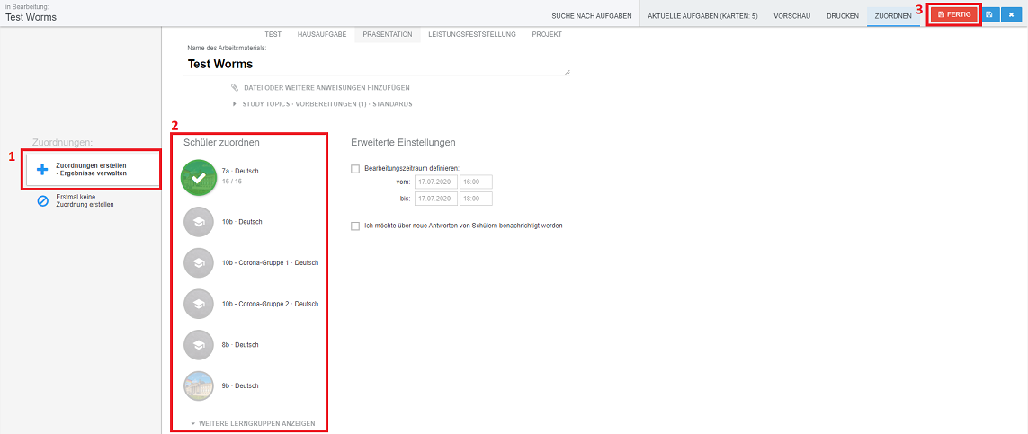The width and height of the screenshot is (1028, 434).
Task: Click the 9b · Deutsch class label
Action: (241, 385)
